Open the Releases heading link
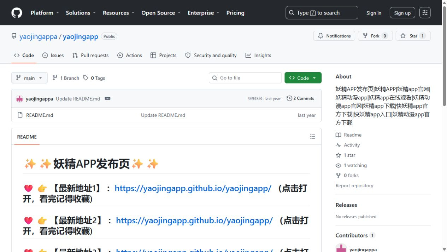This screenshot has height=252, width=447. (x=346, y=205)
